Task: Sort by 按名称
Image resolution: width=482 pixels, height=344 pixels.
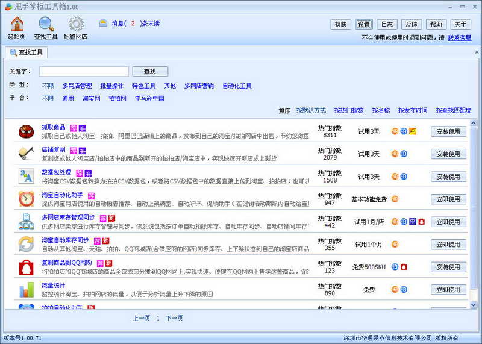Action: pyautogui.click(x=381, y=110)
